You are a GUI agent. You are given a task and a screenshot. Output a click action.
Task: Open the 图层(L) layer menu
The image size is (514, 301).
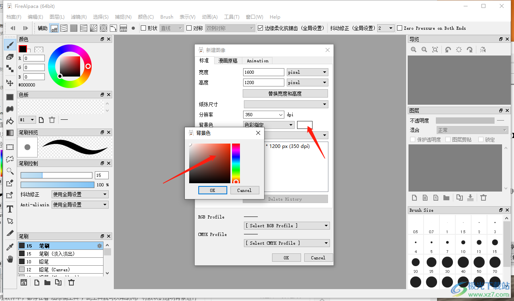57,17
